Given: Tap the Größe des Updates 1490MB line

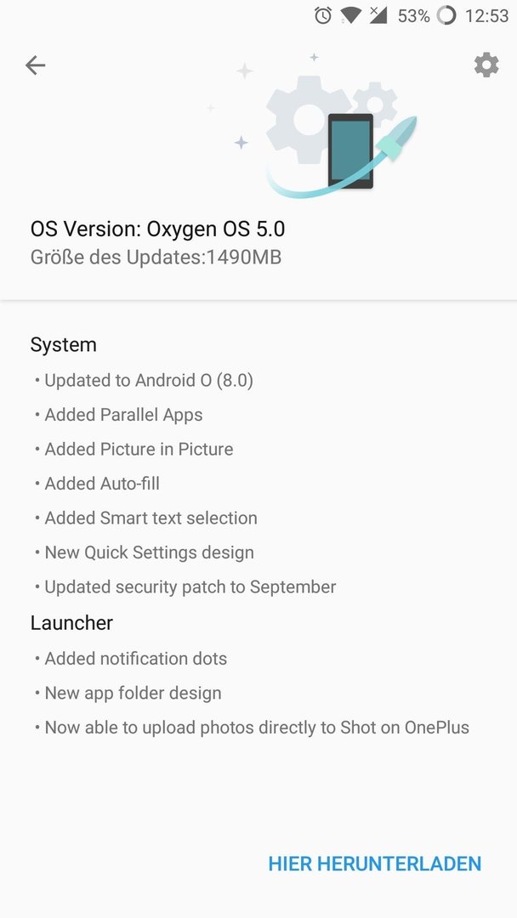Looking at the screenshot, I should (x=156, y=257).
